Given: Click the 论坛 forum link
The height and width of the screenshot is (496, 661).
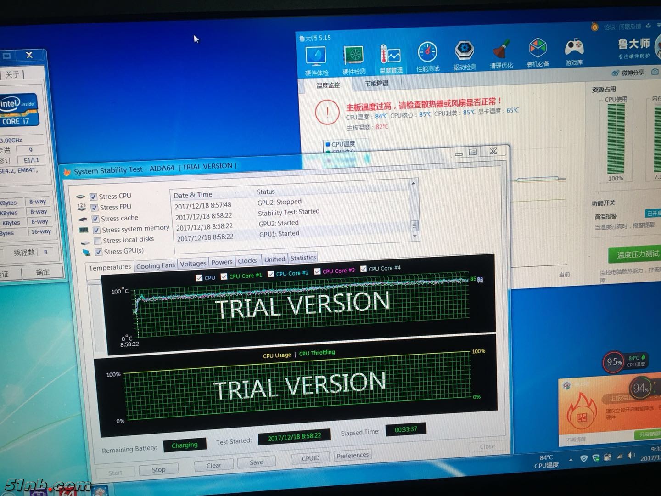Looking at the screenshot, I should point(609,27).
